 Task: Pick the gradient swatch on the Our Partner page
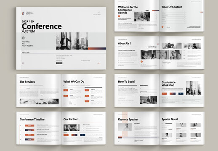74,135
